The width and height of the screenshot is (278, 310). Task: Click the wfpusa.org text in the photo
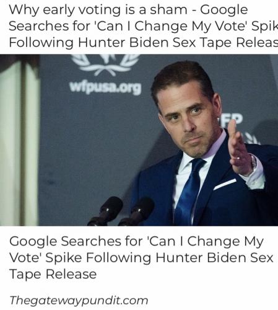[x=105, y=87]
